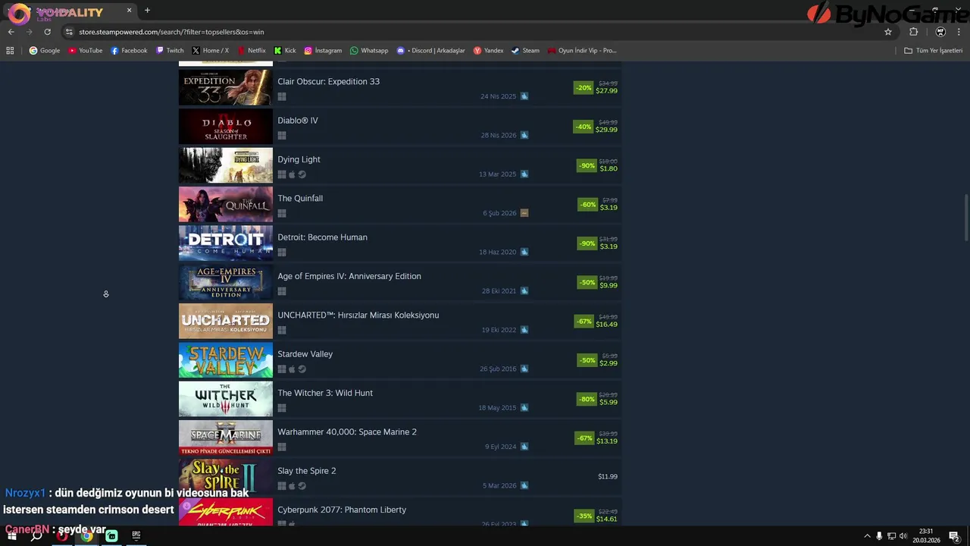Open the Whatsapp bookmark

[x=369, y=51]
